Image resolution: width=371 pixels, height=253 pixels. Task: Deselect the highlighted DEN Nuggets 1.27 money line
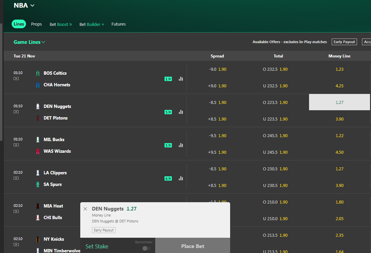pyautogui.click(x=339, y=102)
